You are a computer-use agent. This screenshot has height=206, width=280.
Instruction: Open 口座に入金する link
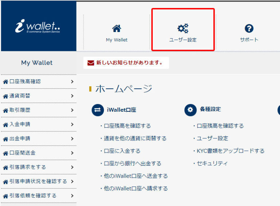(122, 151)
